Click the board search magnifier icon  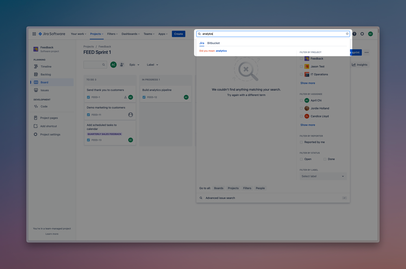click(104, 65)
